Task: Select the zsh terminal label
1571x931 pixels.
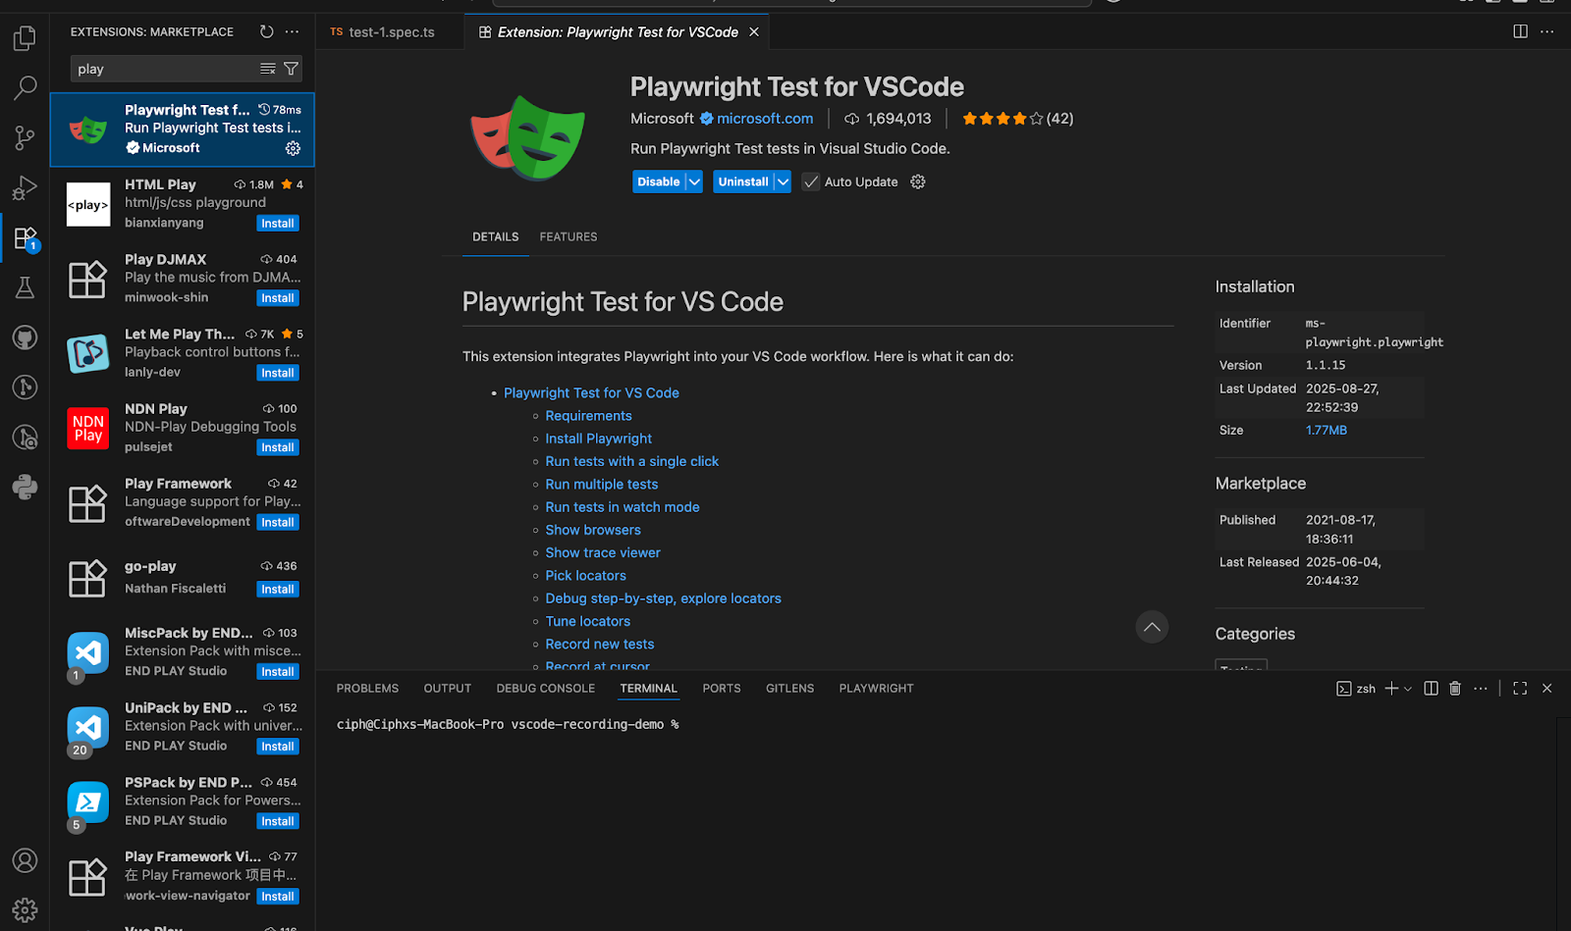Action: [x=1356, y=689]
